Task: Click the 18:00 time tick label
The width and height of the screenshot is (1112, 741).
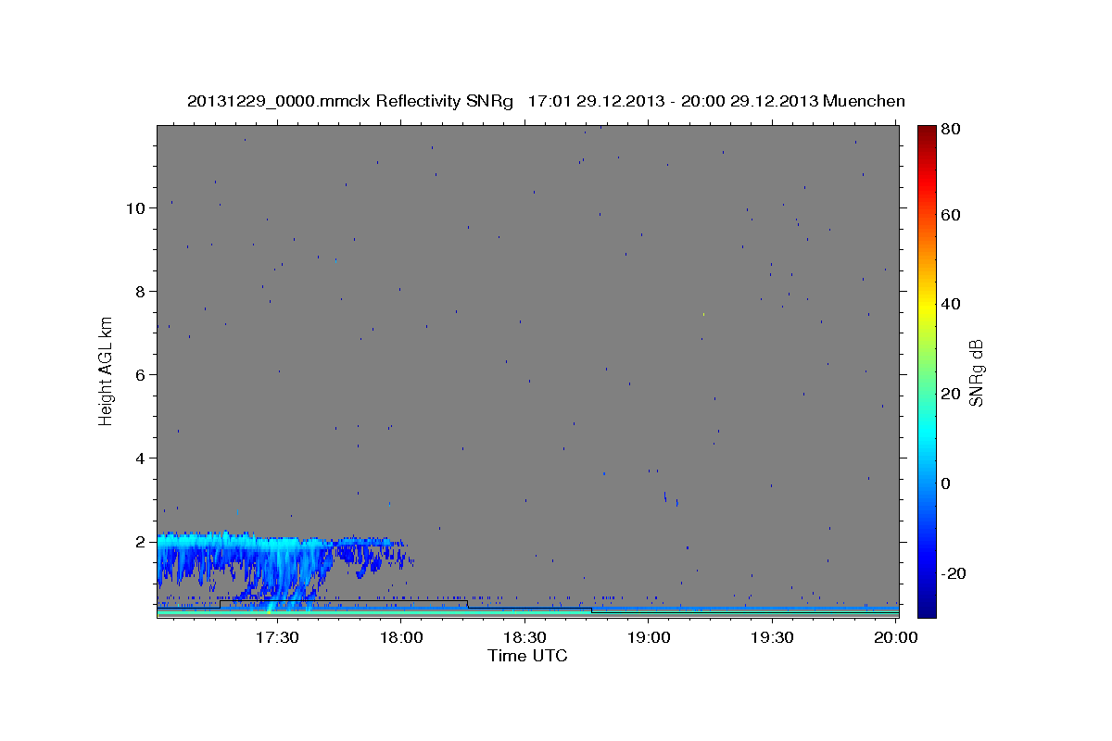Action: (401, 637)
